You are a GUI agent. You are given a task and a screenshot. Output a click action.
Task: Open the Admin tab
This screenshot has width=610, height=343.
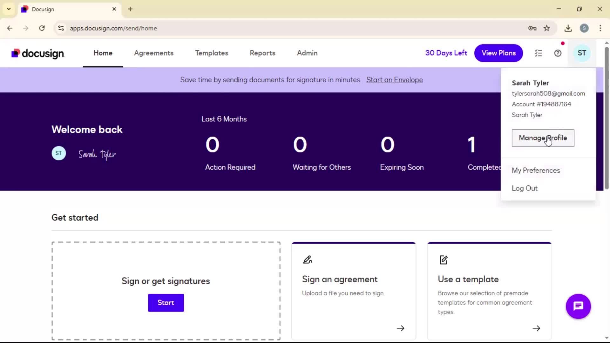click(307, 53)
